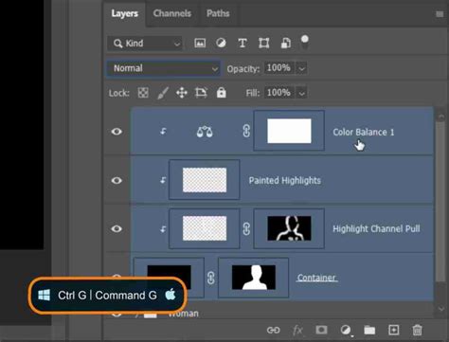
Task: Hide the Highlight Channel Pull layer
Action: point(117,228)
